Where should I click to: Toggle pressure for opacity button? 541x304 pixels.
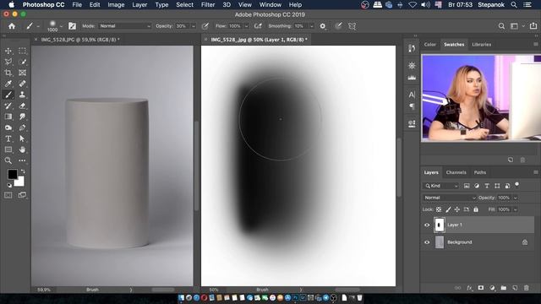[x=205, y=26]
